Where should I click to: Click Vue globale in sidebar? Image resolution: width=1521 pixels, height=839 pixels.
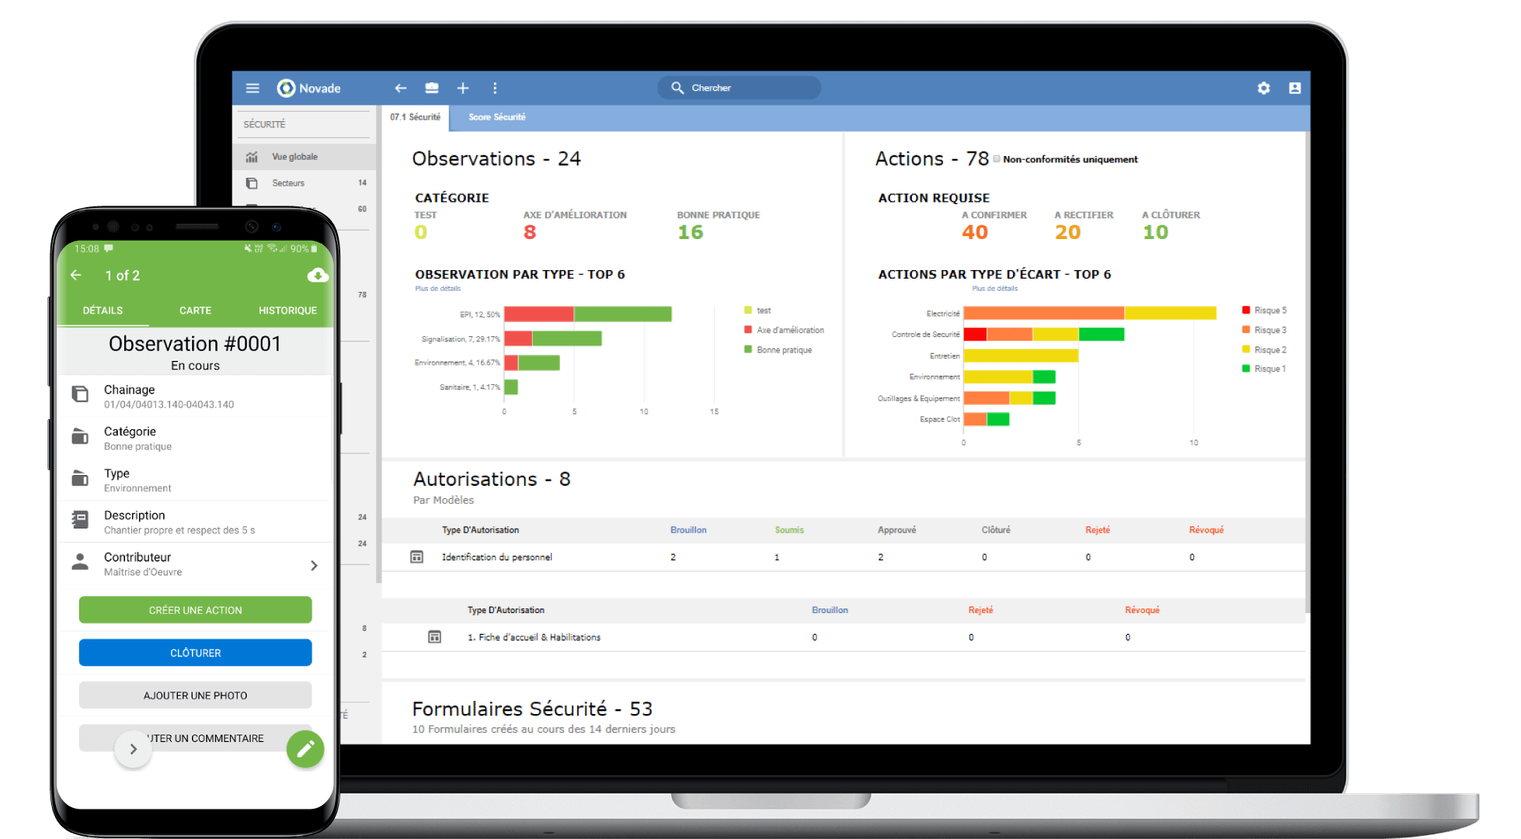[293, 156]
